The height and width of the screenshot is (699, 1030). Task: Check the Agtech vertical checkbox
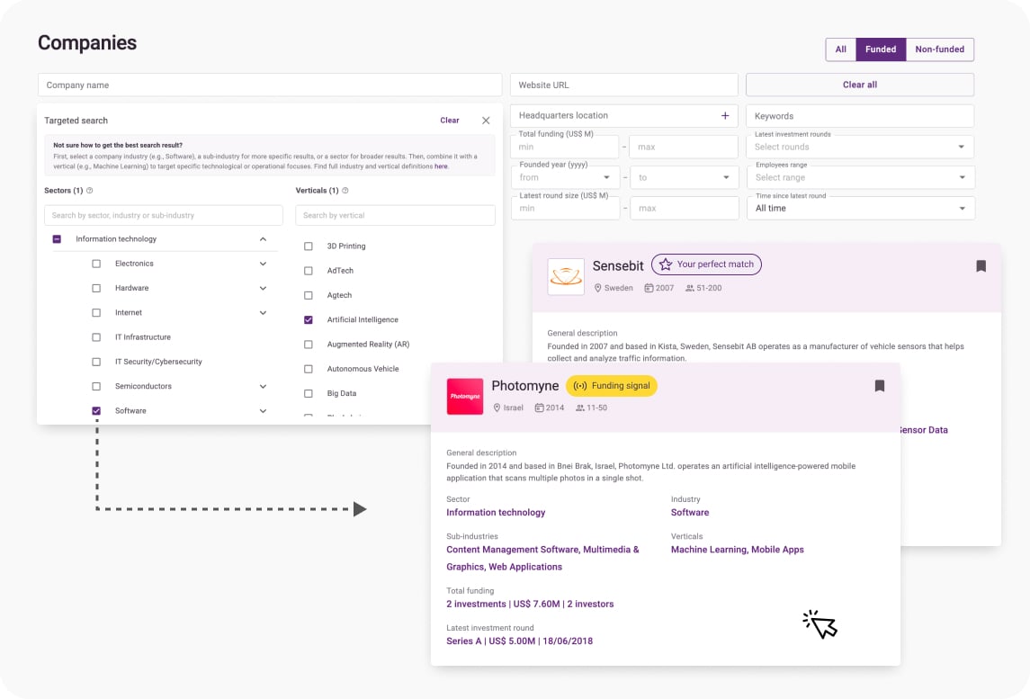308,295
